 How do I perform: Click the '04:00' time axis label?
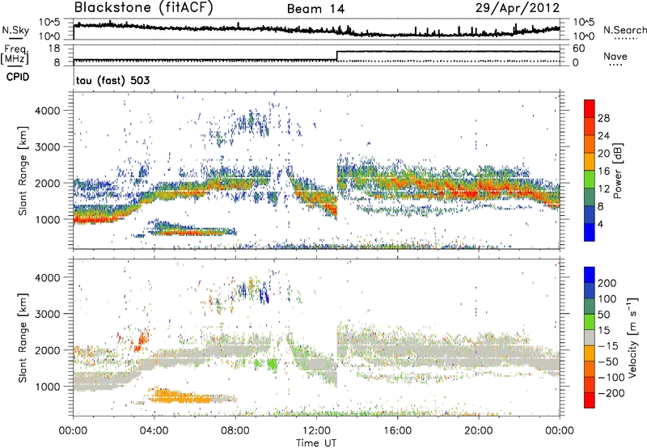click(x=154, y=431)
